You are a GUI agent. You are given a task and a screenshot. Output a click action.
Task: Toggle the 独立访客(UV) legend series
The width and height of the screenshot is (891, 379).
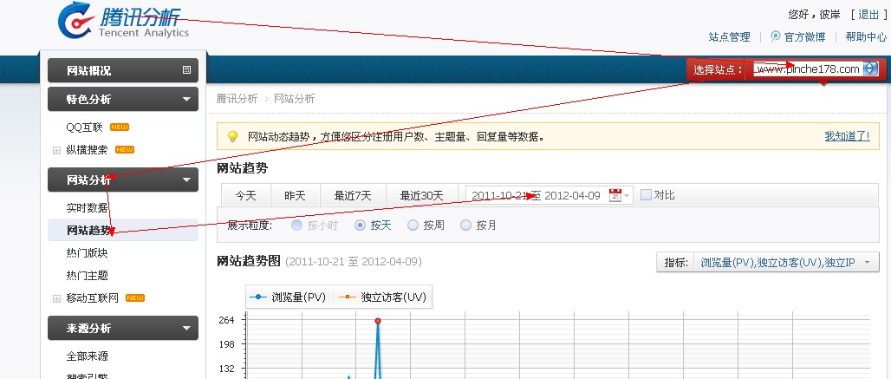click(x=382, y=297)
